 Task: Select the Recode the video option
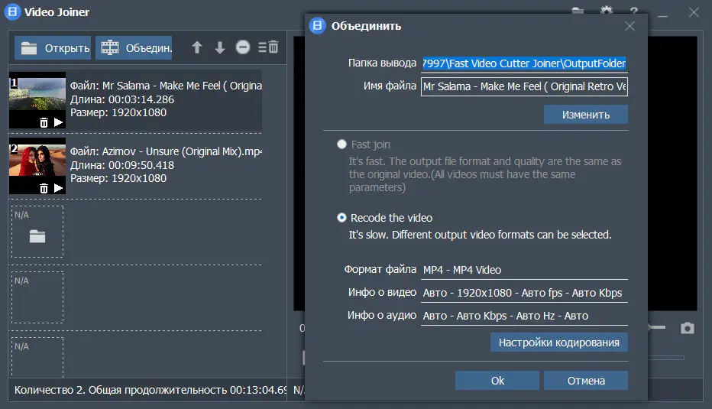point(342,218)
